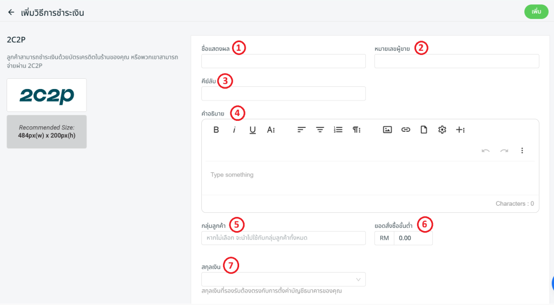Viewport: 554px width, 305px height.
Task: Toggle italic text formatting
Action: (x=234, y=130)
